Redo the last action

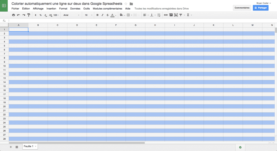point(24,15)
